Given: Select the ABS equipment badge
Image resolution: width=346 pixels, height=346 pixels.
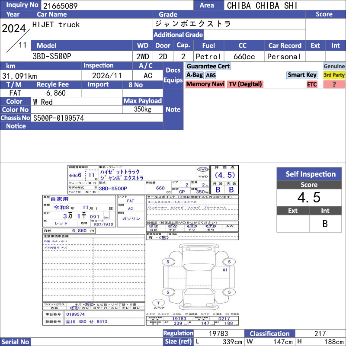Looking at the screenshot, I should pos(211,75).
